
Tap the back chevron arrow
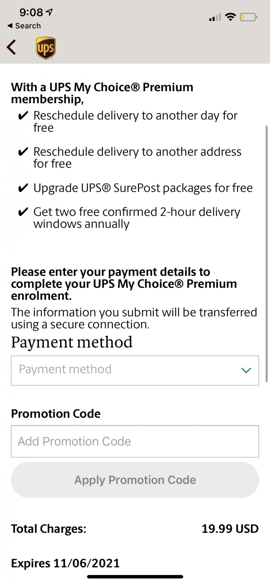click(11, 47)
